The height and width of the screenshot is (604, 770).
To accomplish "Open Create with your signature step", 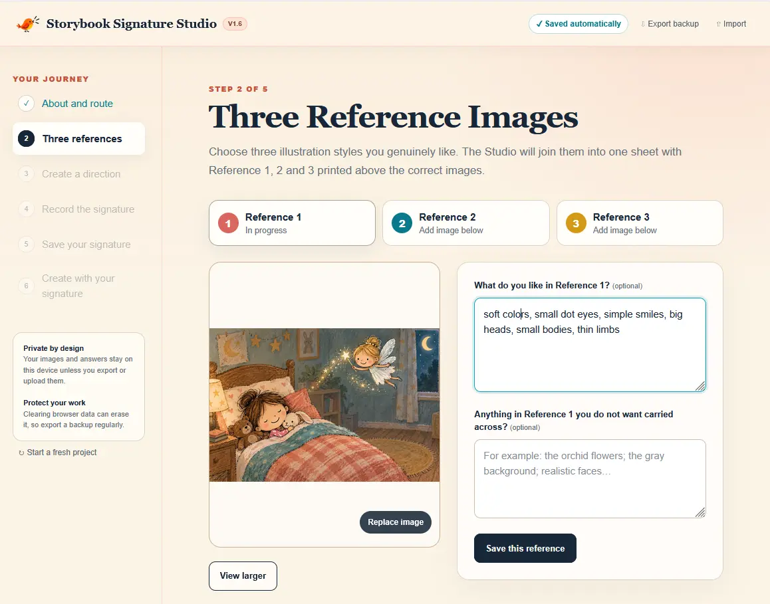I will tap(78, 286).
